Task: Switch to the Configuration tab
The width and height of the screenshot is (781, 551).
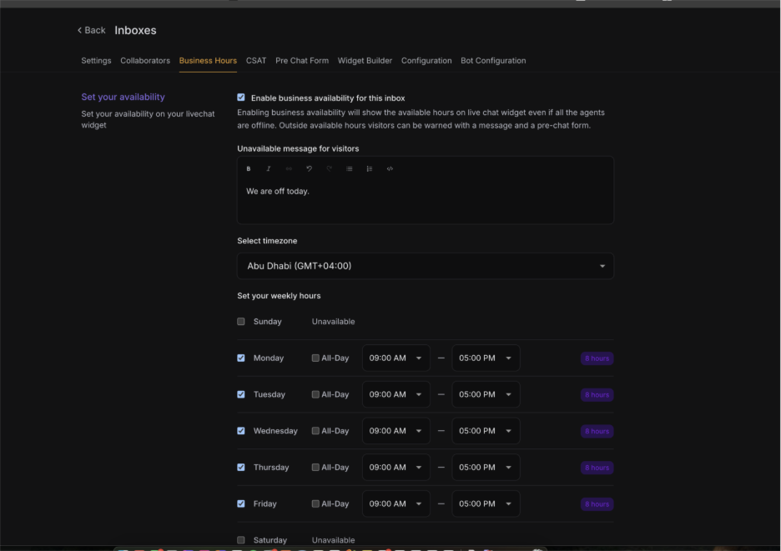Action: point(426,61)
